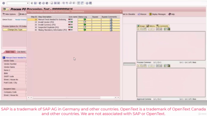Viewport: 207px width, 116px height.
Task: Click the blue info icon beside Manual Check
Action: pyautogui.click(x=4, y=58)
